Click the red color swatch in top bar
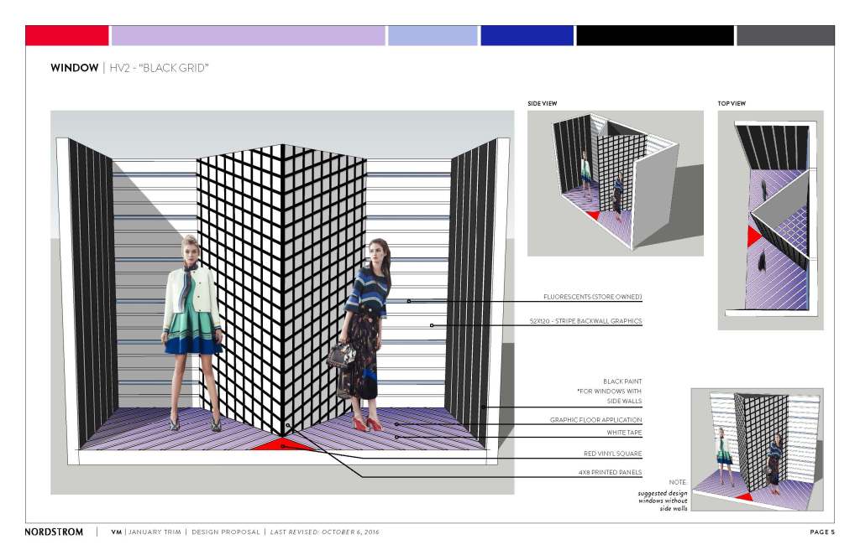Screen dimensions: 860x555 [67, 35]
